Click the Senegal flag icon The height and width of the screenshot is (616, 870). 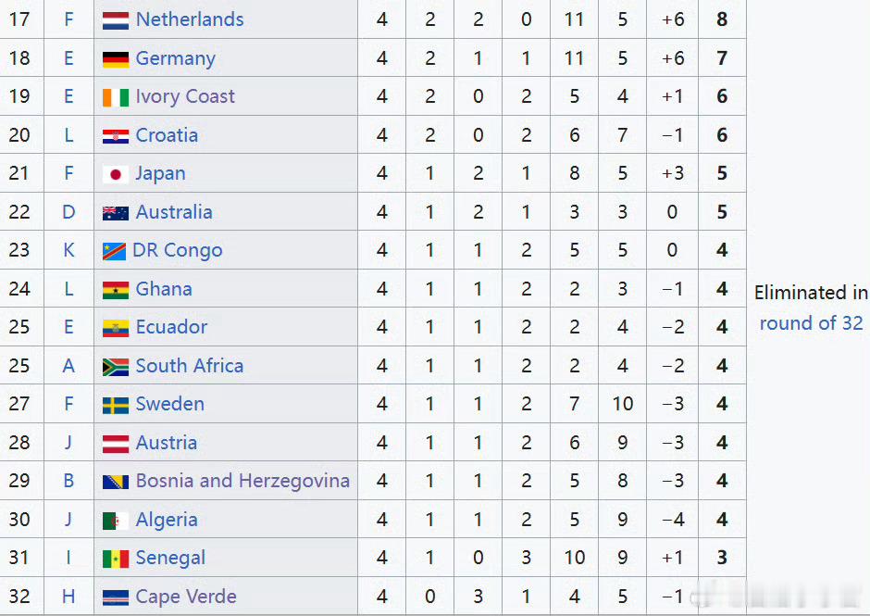click(x=116, y=559)
